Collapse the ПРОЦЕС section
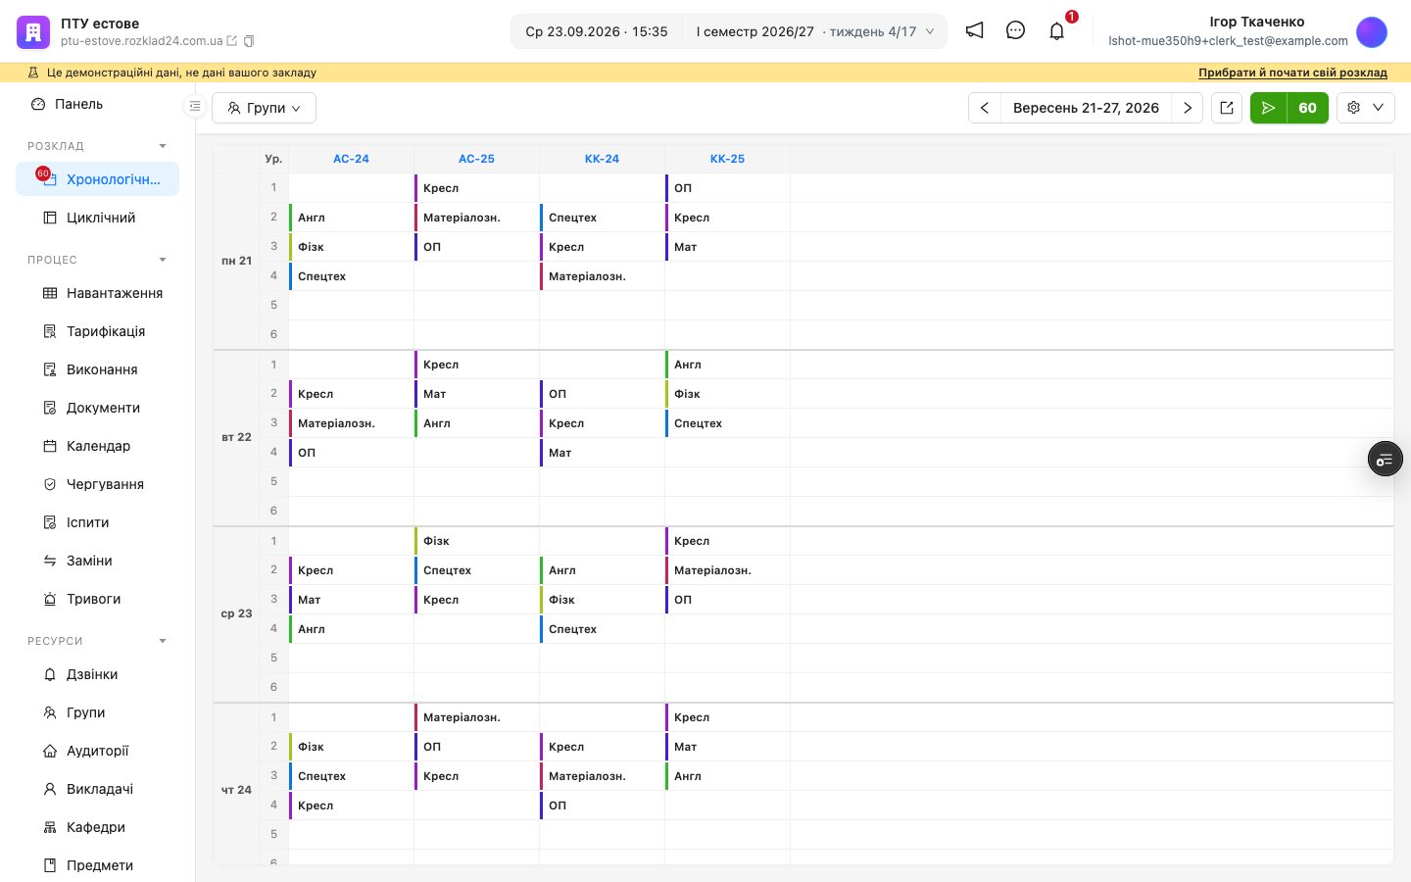The width and height of the screenshot is (1411, 882). click(x=163, y=260)
